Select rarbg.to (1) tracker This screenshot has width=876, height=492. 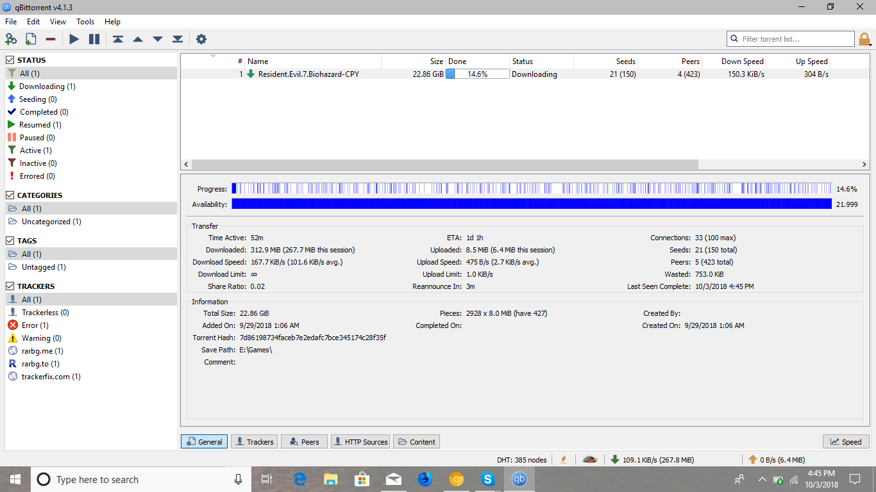click(x=91, y=364)
